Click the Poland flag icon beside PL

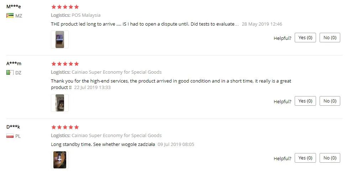[10, 136]
